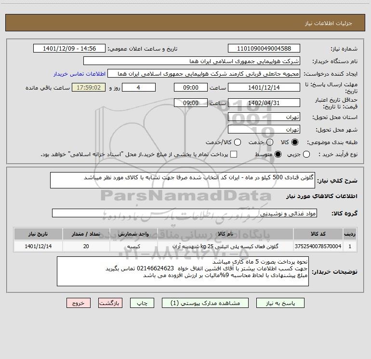The image size is (371, 359).
Task: Click the چاپ print button
Action: (142, 303)
